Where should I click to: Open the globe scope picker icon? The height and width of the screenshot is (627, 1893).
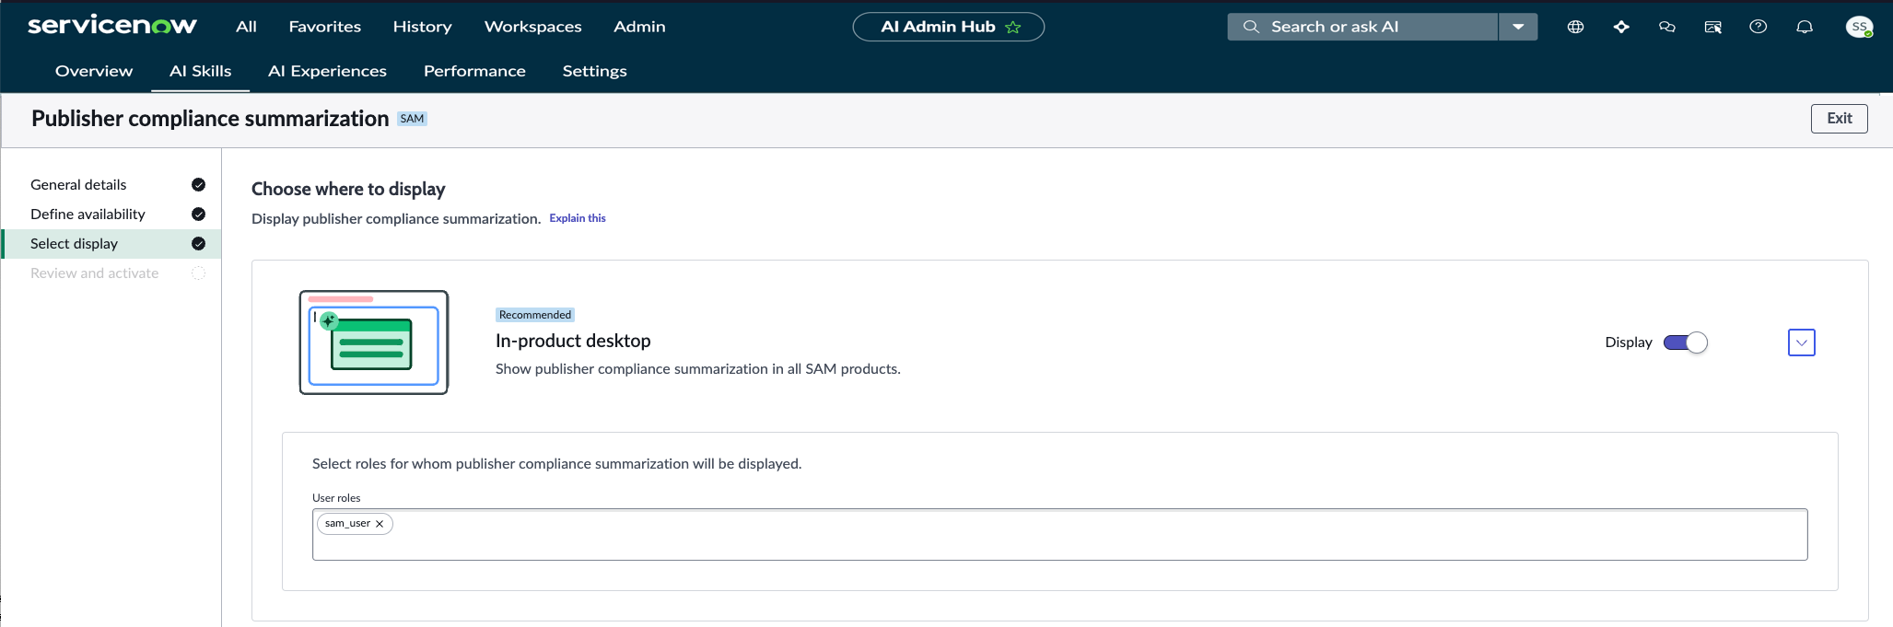click(x=1575, y=27)
